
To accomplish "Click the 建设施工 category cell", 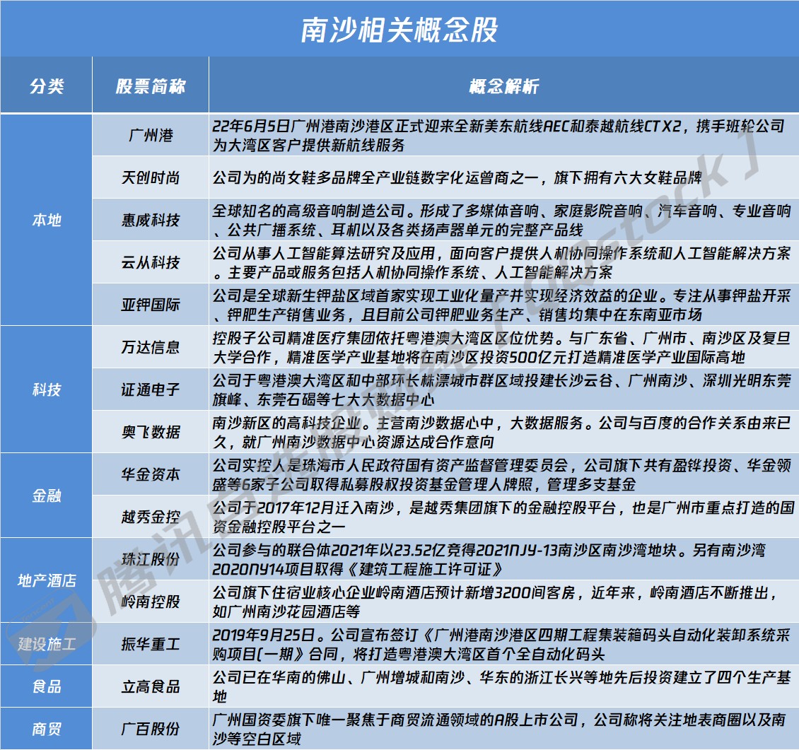I will (x=47, y=644).
